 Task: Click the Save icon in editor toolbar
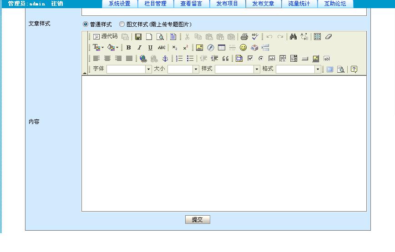[x=138, y=37]
